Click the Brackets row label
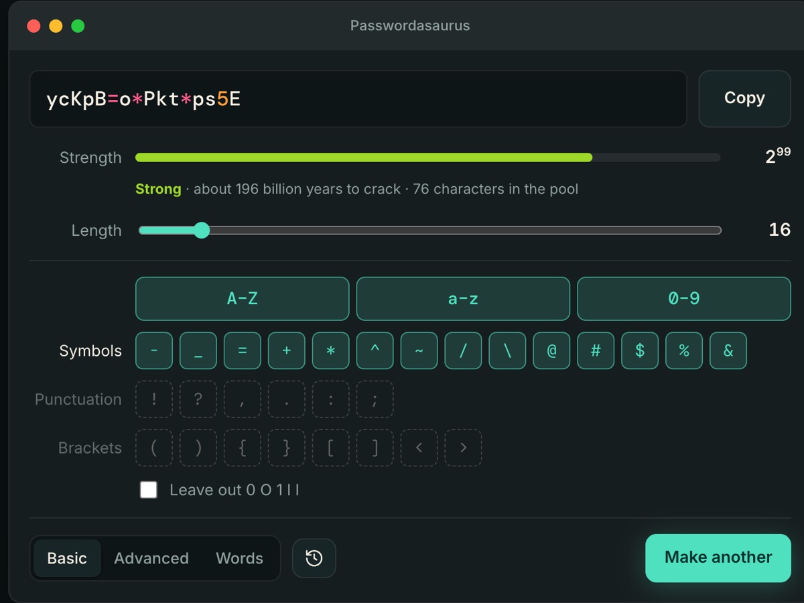The width and height of the screenshot is (804, 603). 90,448
